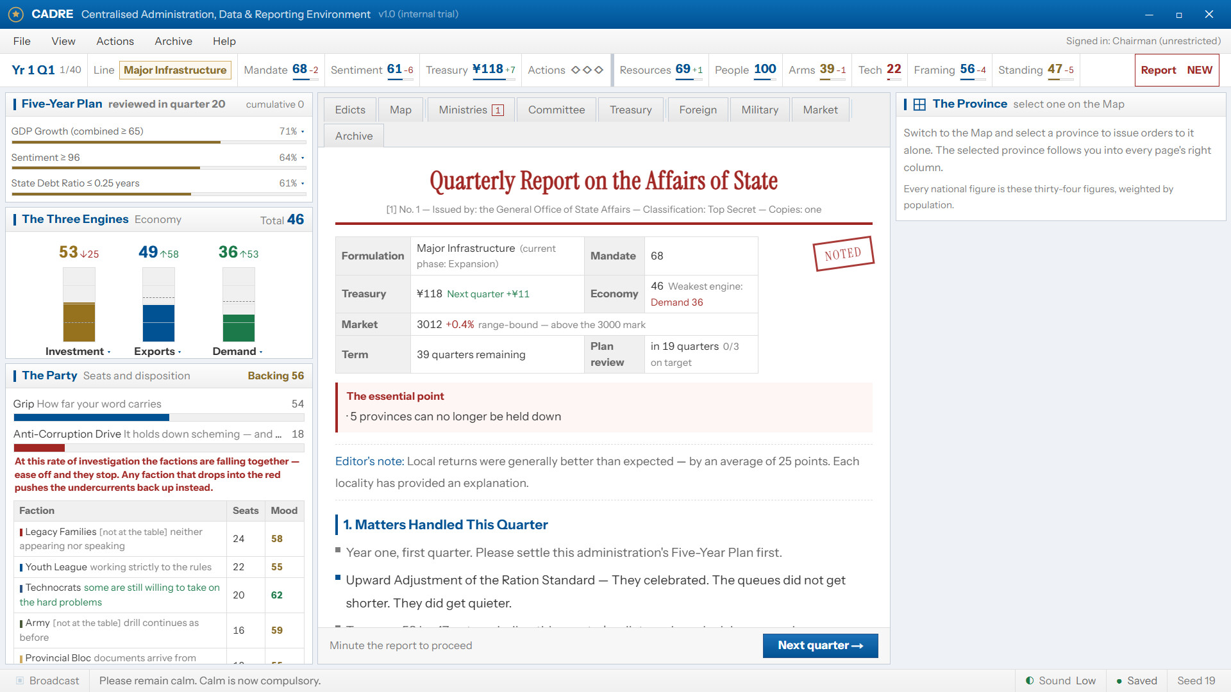Click the Major Infrastructure line label
This screenshot has width=1231, height=692.
175,70
